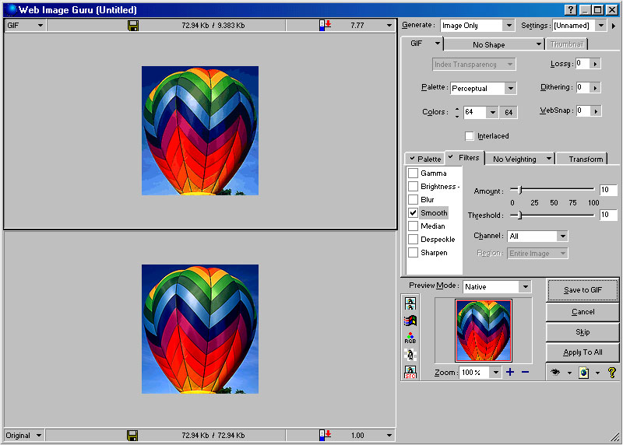Click the Apply To All button
Viewport: 623px width, 445px height.
[583, 352]
